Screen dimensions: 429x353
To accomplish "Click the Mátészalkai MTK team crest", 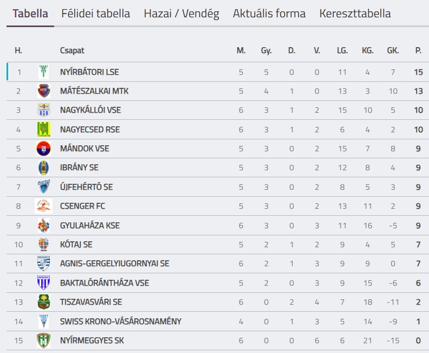I will click(x=43, y=91).
